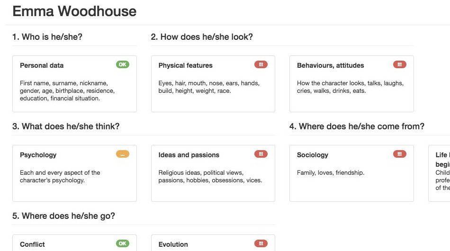Open the Physical features card
The height and width of the screenshot is (251, 450).
click(x=213, y=84)
